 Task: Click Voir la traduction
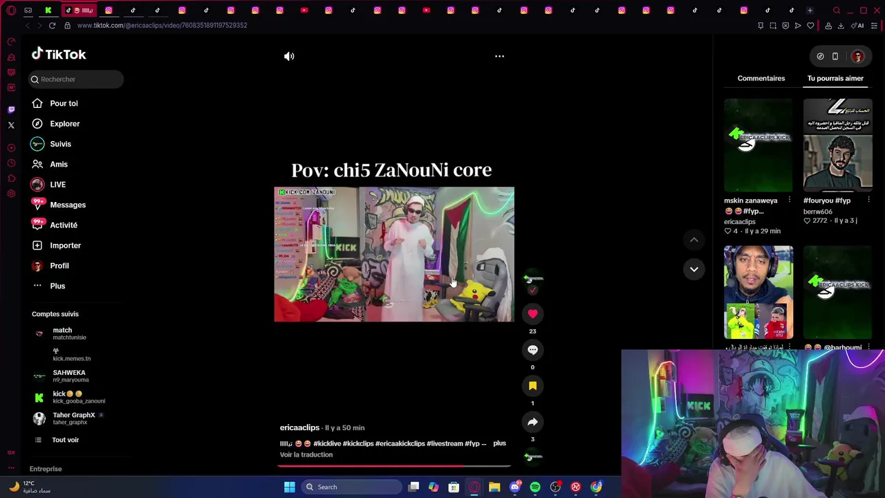pos(306,454)
